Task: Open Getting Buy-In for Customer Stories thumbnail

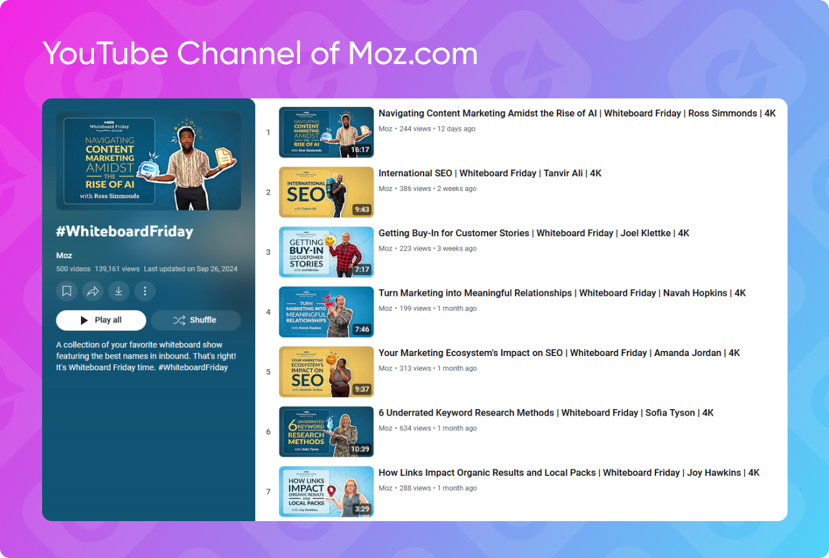Action: click(x=326, y=252)
